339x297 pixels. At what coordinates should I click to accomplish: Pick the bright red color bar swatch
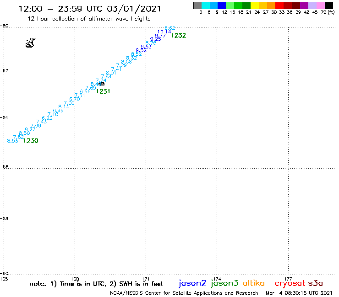point(279,5)
